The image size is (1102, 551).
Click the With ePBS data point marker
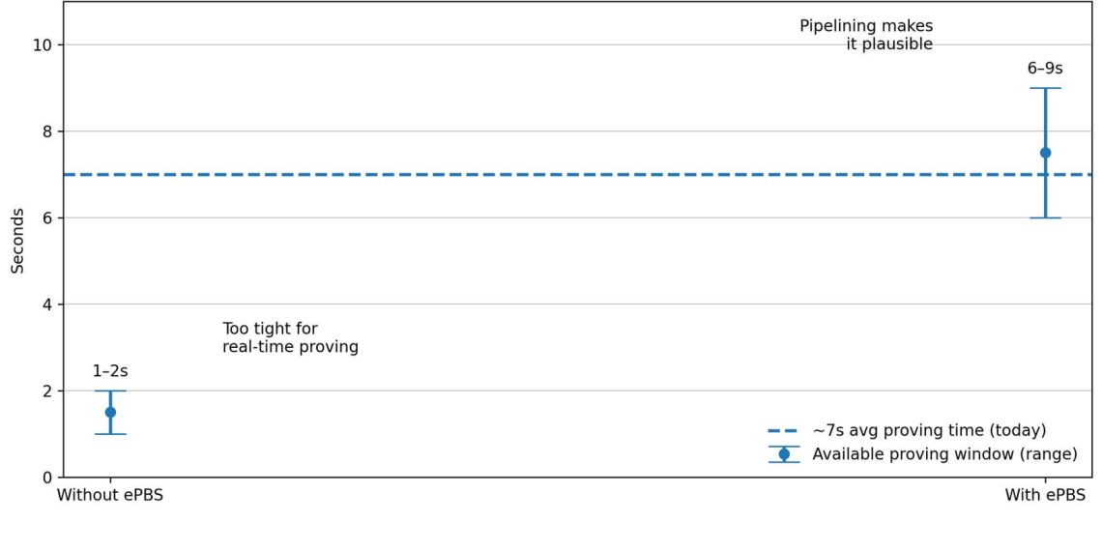1045,153
